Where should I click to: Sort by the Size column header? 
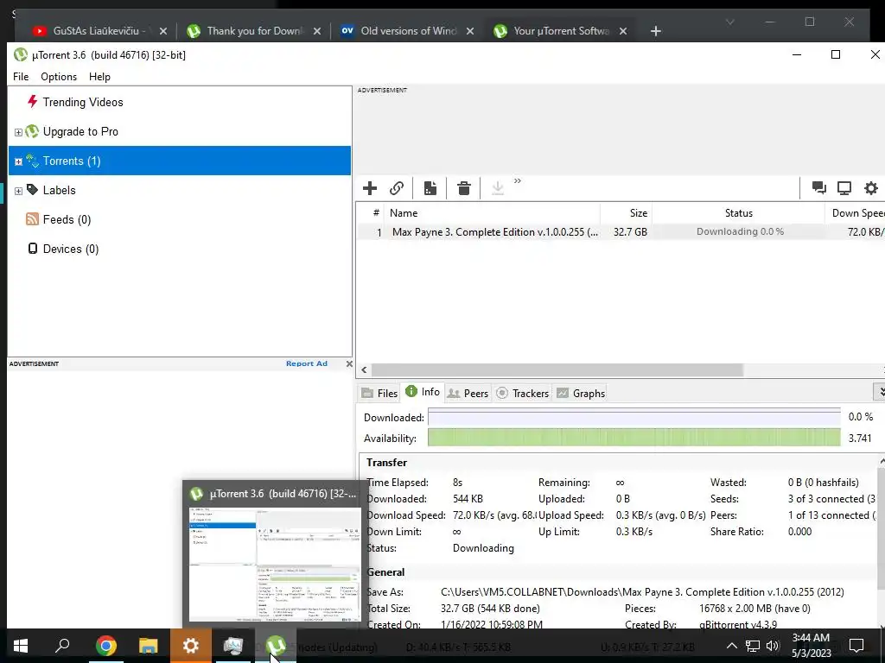[x=627, y=213]
